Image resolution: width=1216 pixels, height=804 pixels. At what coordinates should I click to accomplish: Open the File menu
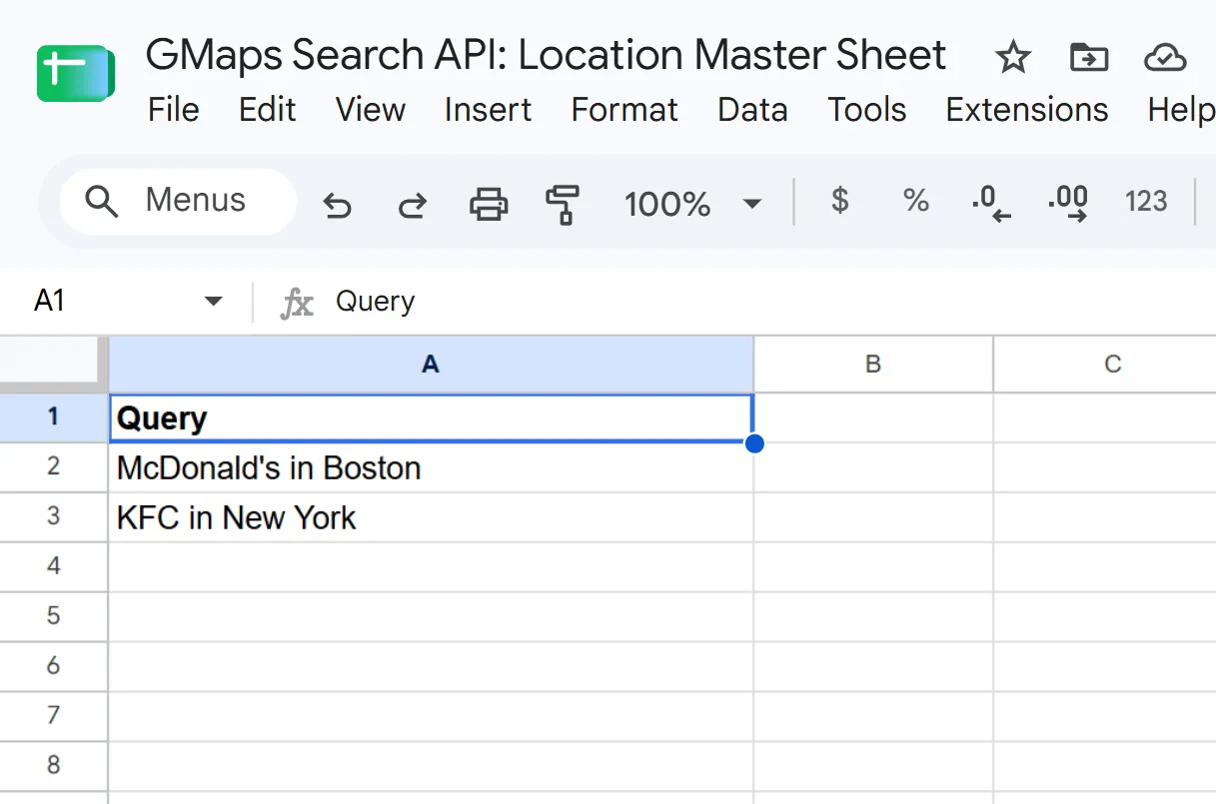tap(174, 110)
